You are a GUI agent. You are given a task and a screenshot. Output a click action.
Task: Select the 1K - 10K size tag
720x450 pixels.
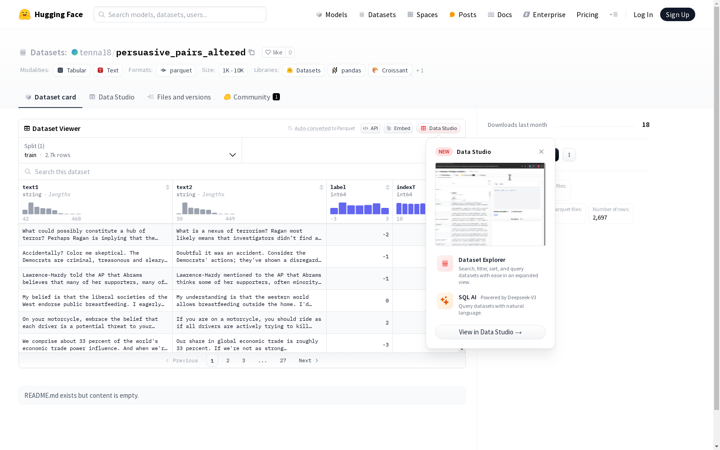[233, 70]
